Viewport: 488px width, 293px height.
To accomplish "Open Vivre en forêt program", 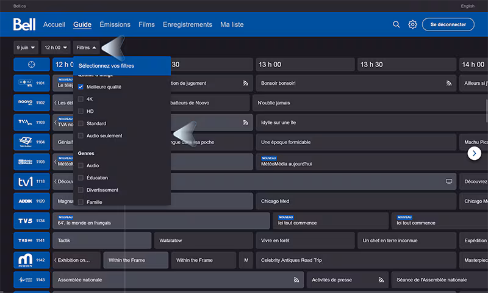I will pos(306,241).
